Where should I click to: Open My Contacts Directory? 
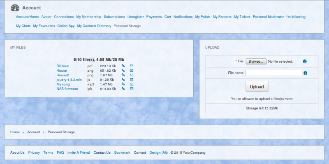[x=94, y=26]
